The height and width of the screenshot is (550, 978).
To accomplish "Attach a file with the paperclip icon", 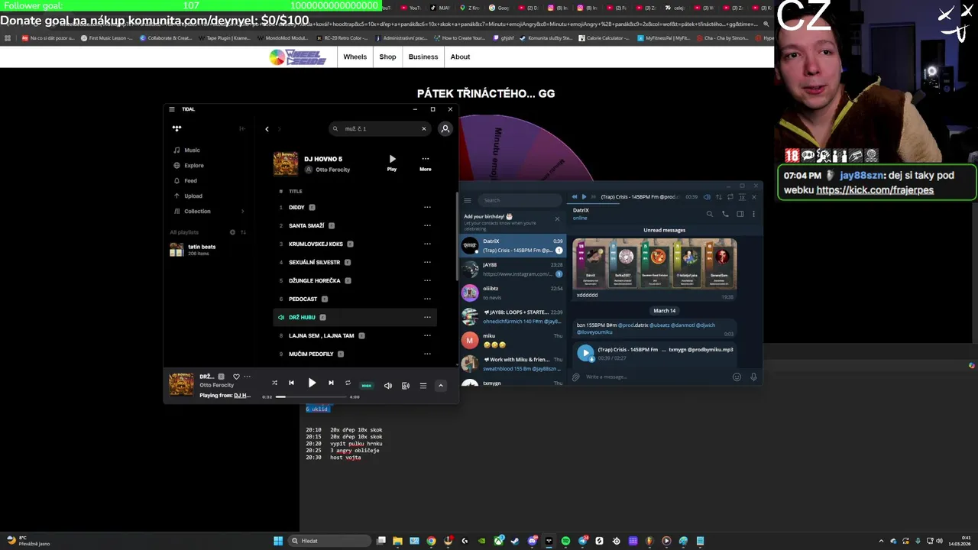I will [576, 377].
